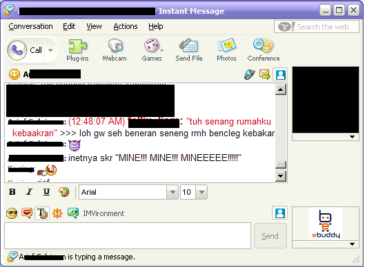Focus the Yahoo Search the web box
Screen dimensions: 365x267
click(x=317, y=27)
